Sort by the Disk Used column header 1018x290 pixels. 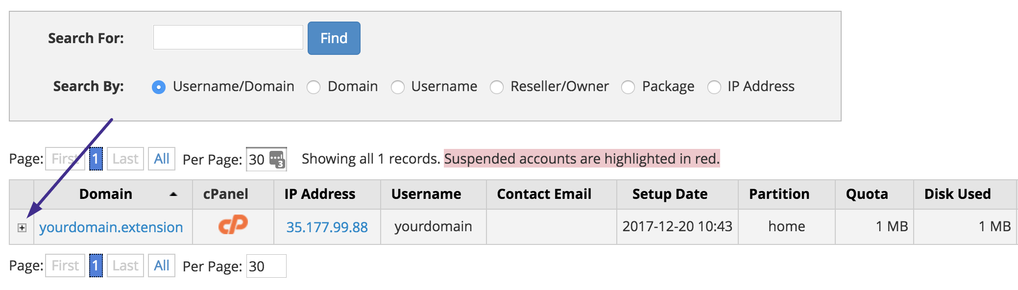(x=957, y=194)
